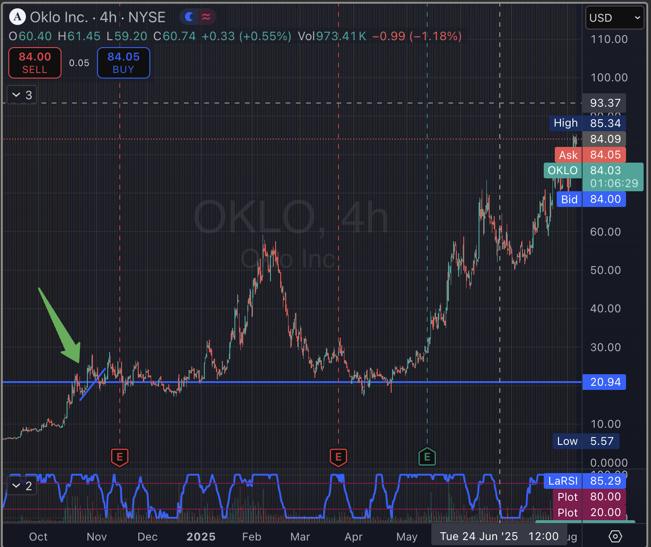Click the Plot 20.00 level label
Image resolution: width=651 pixels, height=547 pixels.
[x=590, y=512]
